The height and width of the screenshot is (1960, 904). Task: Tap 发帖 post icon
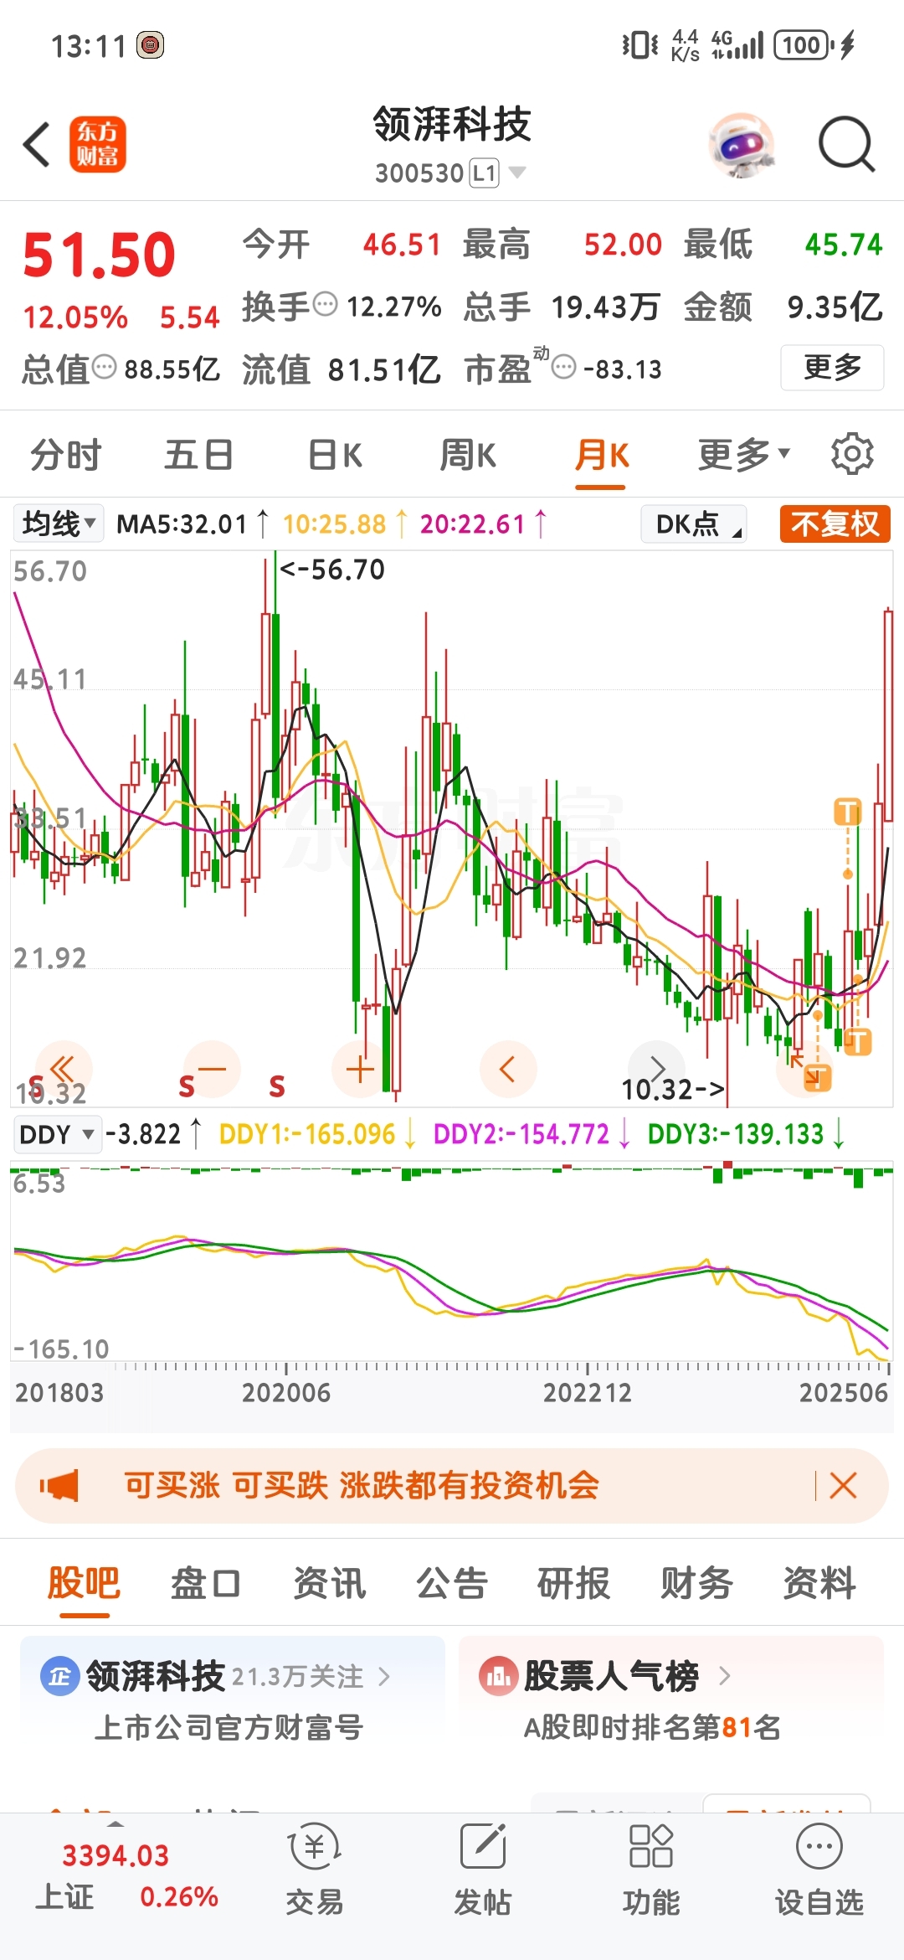[x=483, y=1870]
